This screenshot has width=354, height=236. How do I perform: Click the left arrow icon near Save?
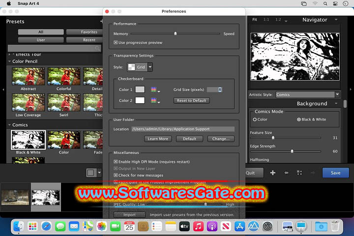pos(286,173)
